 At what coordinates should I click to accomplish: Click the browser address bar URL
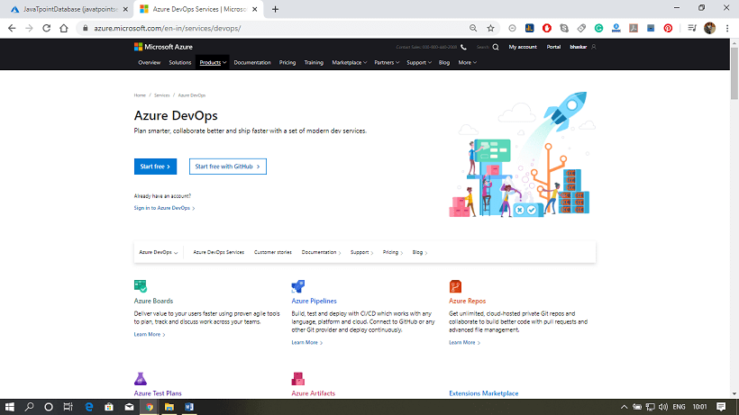168,28
